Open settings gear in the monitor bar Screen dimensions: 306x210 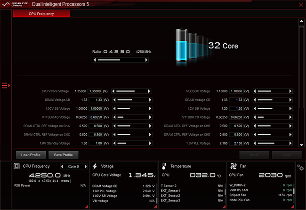pos(300,168)
